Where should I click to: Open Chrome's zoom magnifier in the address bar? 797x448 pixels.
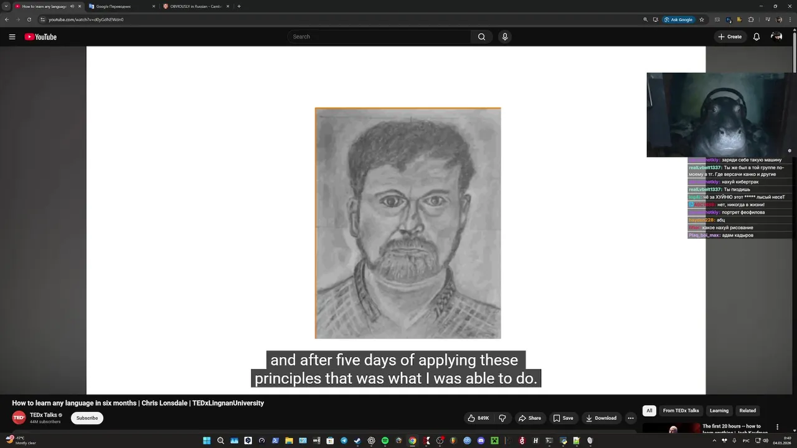(x=646, y=19)
